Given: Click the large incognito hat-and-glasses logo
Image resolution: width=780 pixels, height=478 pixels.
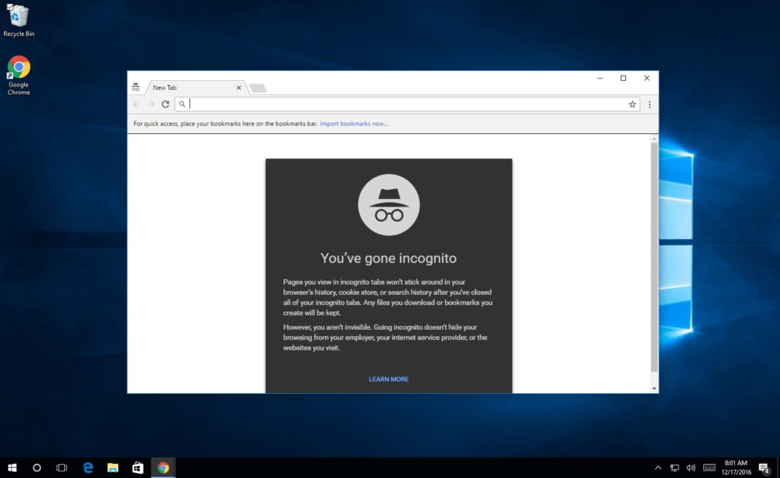Looking at the screenshot, I should coord(388,205).
